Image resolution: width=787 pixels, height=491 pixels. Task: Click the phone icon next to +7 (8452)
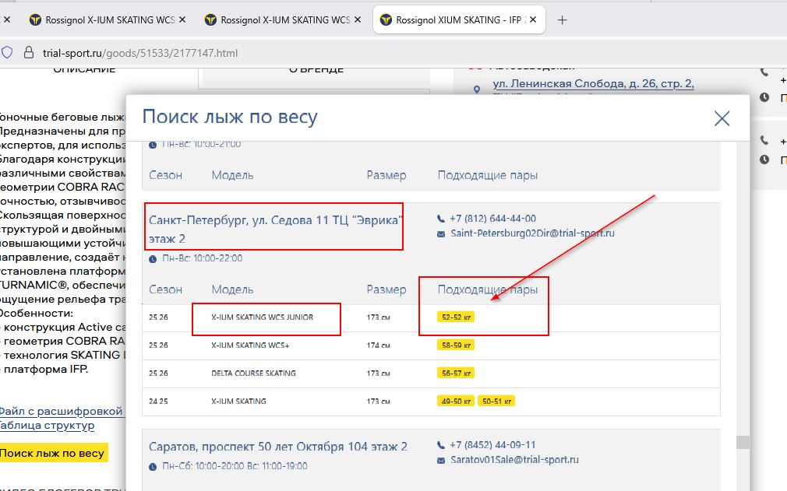tap(441, 445)
